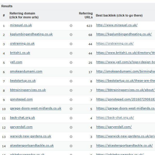
Task: Visit the beststartup.co.uk/these-are-the backlink
Action: 126,81
